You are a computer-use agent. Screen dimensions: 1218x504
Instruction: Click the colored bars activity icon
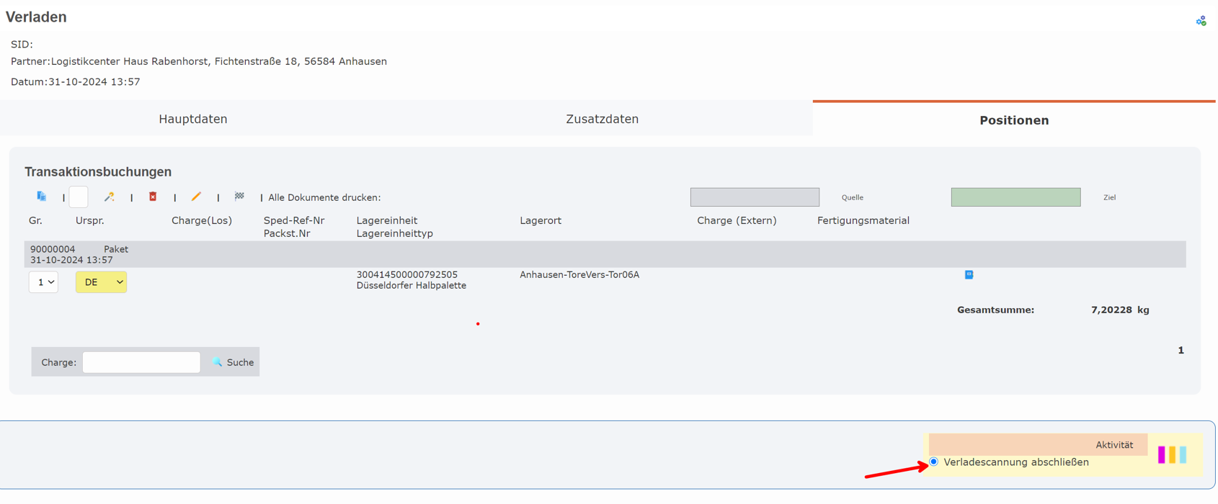pyautogui.click(x=1172, y=454)
